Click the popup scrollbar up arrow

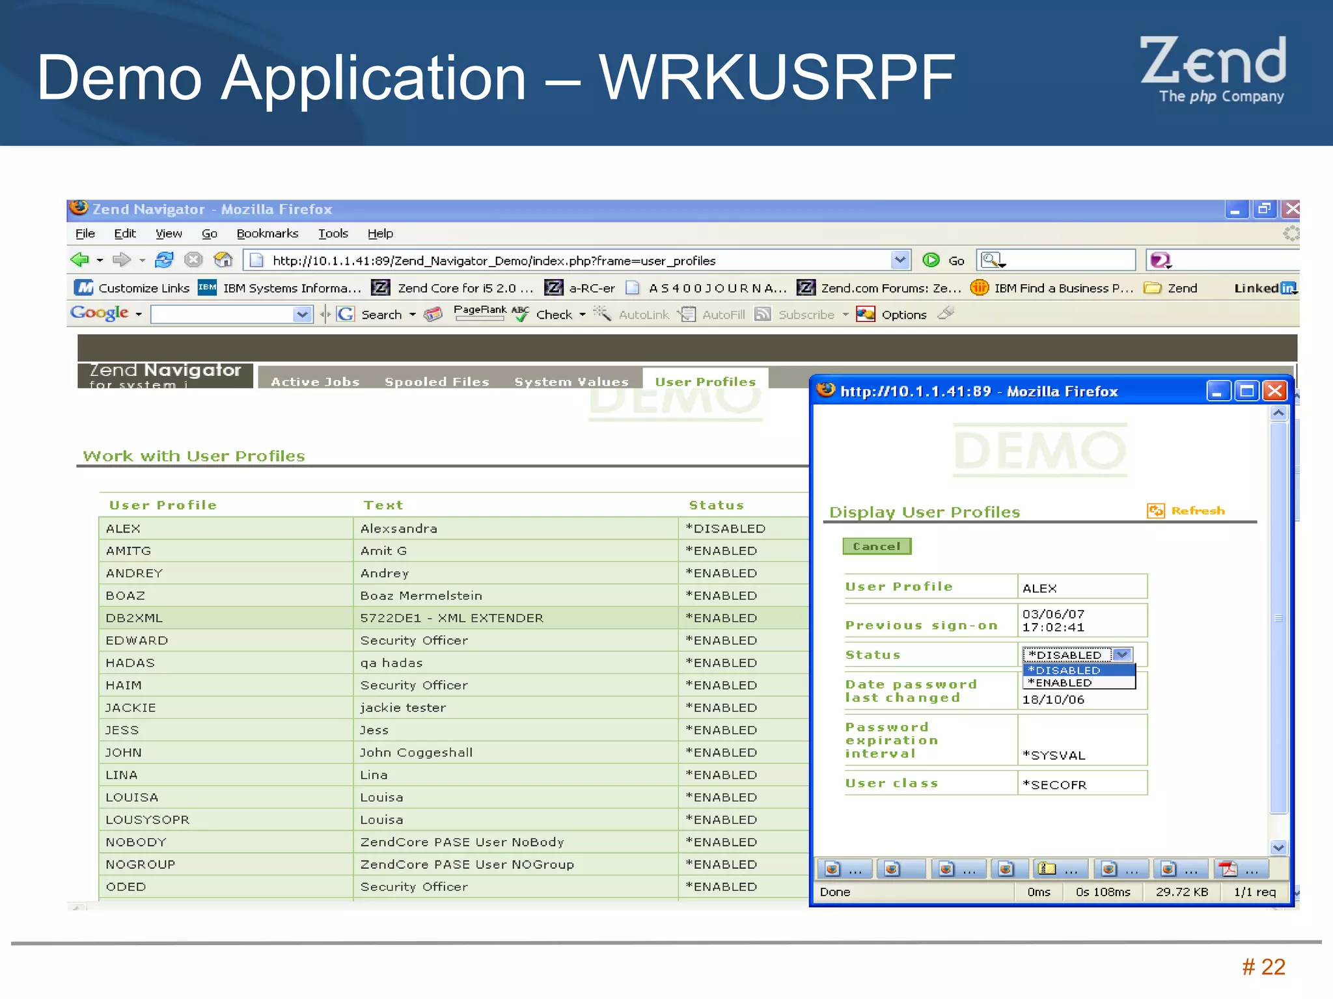[x=1278, y=413]
